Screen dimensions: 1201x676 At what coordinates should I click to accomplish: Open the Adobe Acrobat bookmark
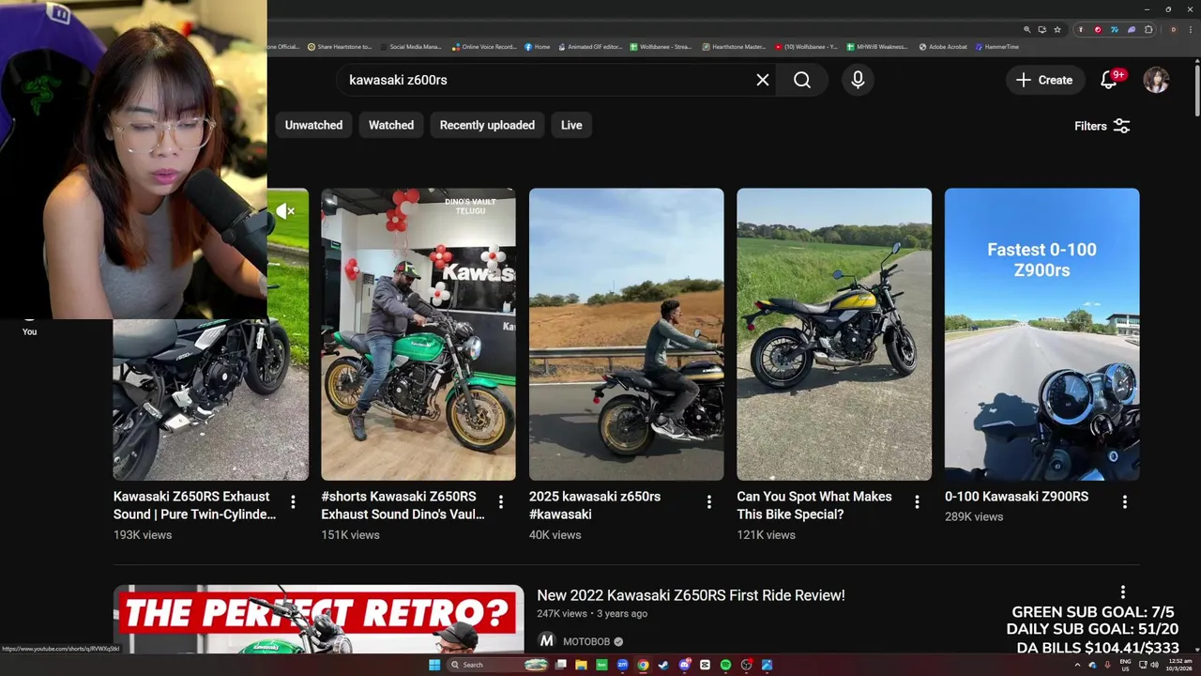(x=943, y=47)
